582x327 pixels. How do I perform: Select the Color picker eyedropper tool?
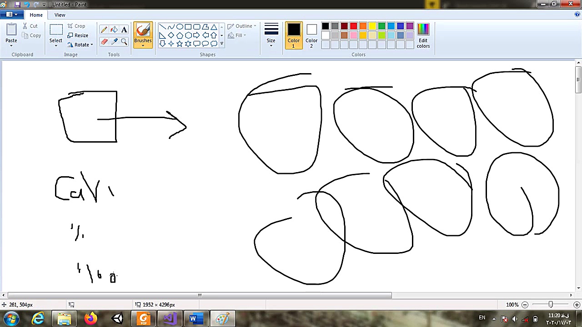click(x=114, y=42)
